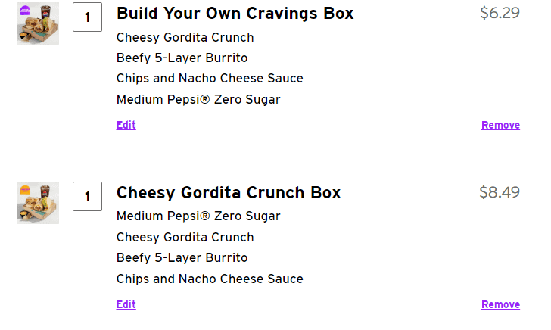
Task: Click the Build Your Own Cravings Box thumbnail
Action: (x=38, y=23)
